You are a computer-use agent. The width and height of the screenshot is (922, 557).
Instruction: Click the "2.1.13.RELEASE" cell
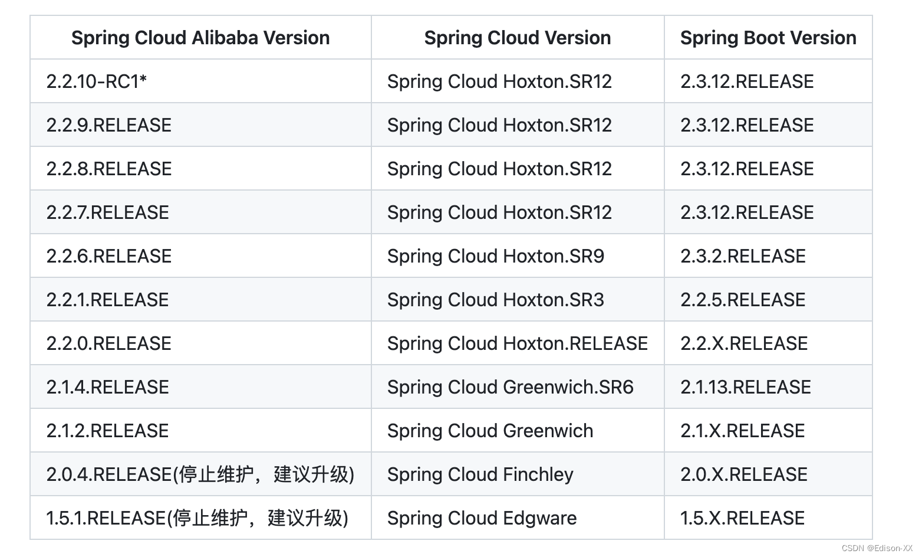tap(768, 387)
